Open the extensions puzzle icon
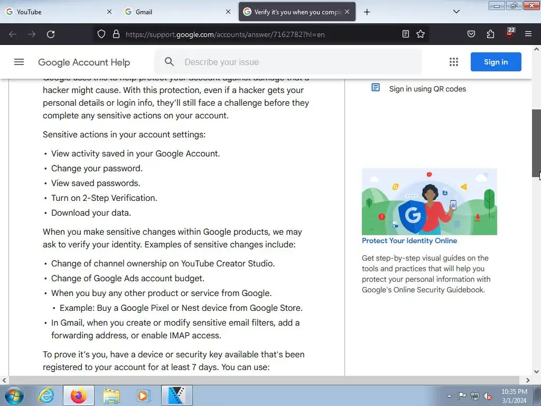Screen dimensions: 541x406 pos(491,34)
